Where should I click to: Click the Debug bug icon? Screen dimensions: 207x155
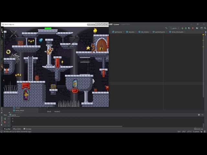pos(186,28)
